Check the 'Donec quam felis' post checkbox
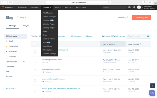Screen dimensions: 157x98 point(35,90)
